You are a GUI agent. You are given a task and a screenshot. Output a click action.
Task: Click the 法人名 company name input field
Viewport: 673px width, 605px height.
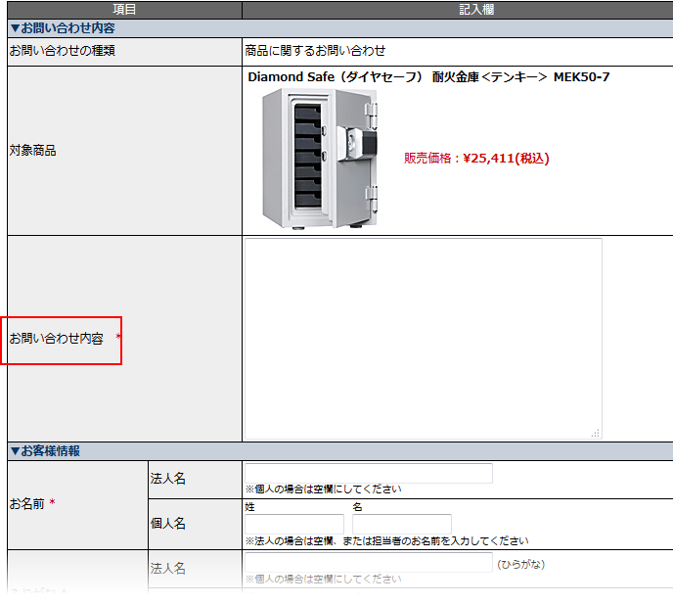pyautogui.click(x=368, y=473)
